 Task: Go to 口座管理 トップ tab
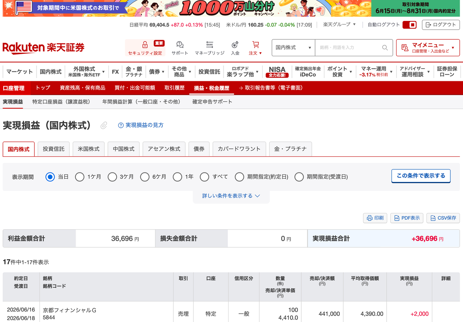43,88
